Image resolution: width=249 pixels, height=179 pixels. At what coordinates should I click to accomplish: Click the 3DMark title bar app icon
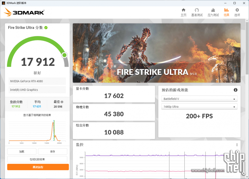3,3
